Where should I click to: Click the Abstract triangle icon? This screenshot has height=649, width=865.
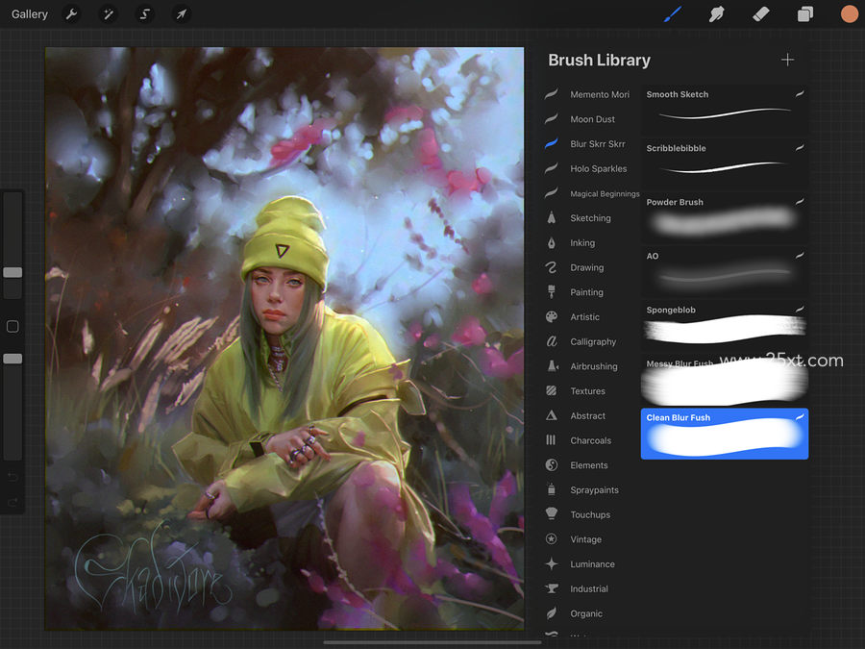(551, 415)
